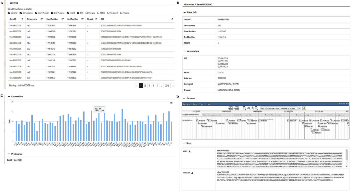351x192 pixels.
Task: Collapse the Basic Info section
Action: click(184, 12)
